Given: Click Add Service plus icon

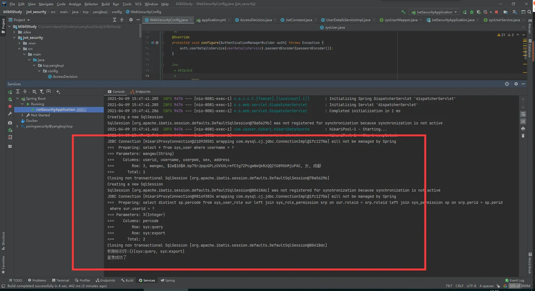Looking at the screenshot, I should 58,92.
